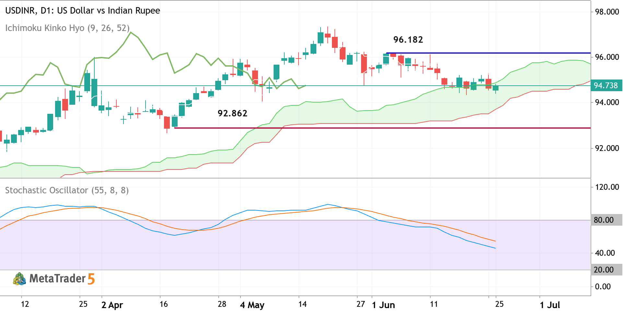Image resolution: width=623 pixels, height=311 pixels.
Task: Click the 40.00 stochastic axis label
Action: click(x=605, y=253)
